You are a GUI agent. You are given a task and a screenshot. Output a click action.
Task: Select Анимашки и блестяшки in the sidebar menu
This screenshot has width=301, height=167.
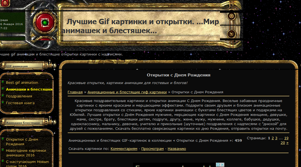pyautogui.click(x=29, y=89)
